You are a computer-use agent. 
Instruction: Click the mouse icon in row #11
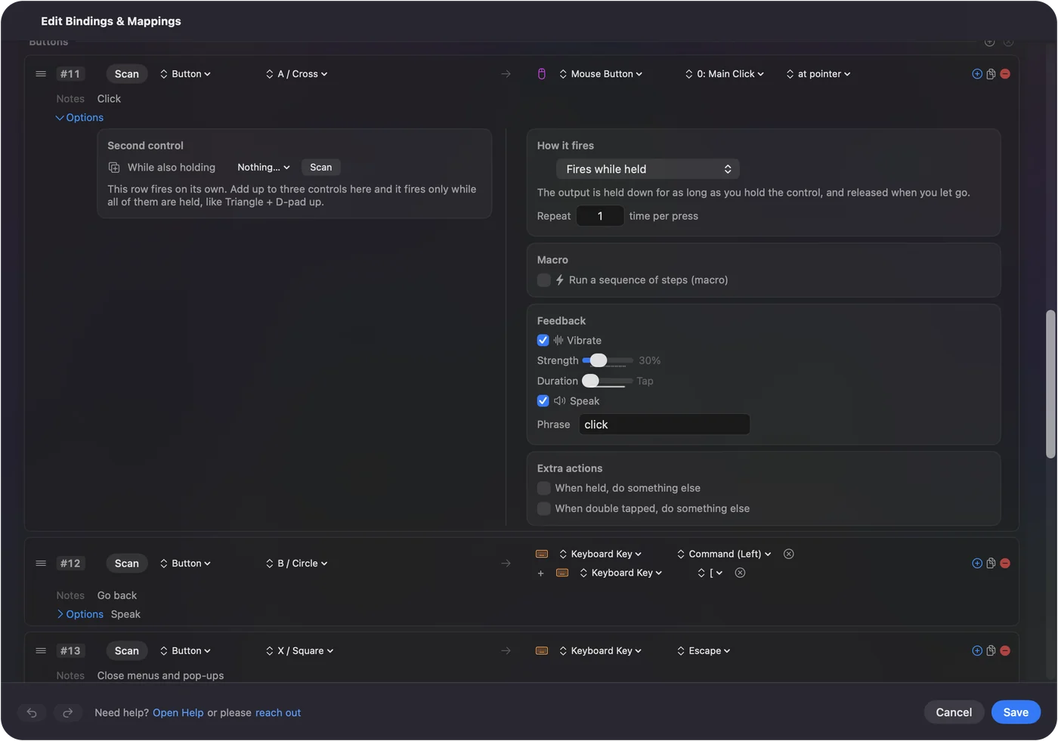pos(542,74)
